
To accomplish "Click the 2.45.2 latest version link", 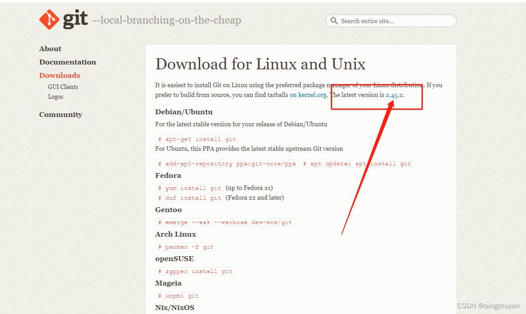I will point(394,95).
